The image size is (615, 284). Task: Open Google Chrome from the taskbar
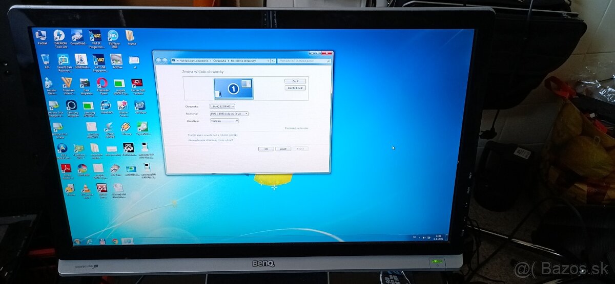(x=115, y=241)
